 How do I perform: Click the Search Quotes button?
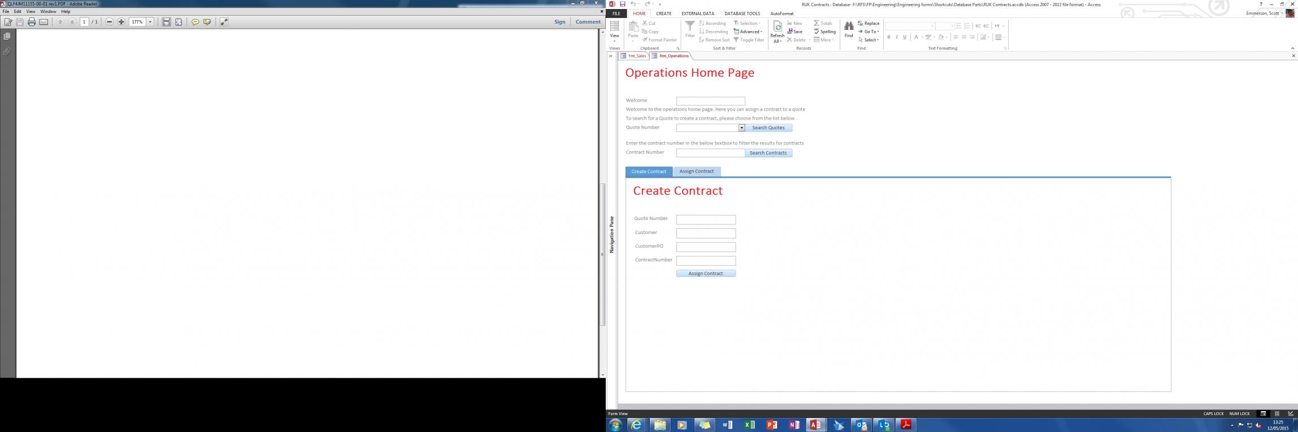[x=769, y=128]
